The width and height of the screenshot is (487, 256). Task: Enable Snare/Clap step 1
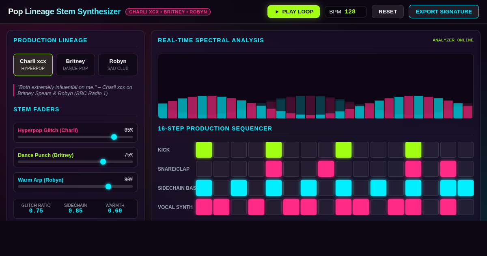click(204, 169)
